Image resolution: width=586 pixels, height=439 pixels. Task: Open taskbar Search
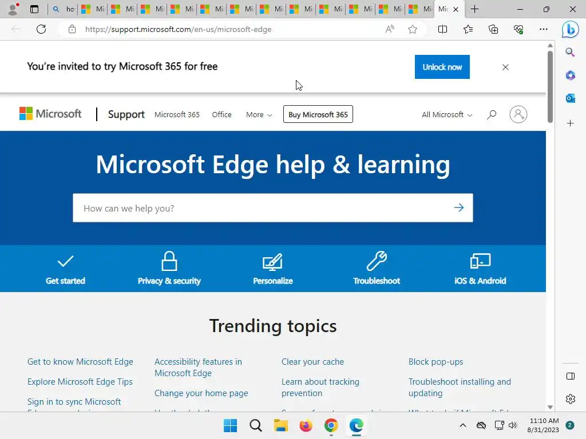(x=256, y=425)
